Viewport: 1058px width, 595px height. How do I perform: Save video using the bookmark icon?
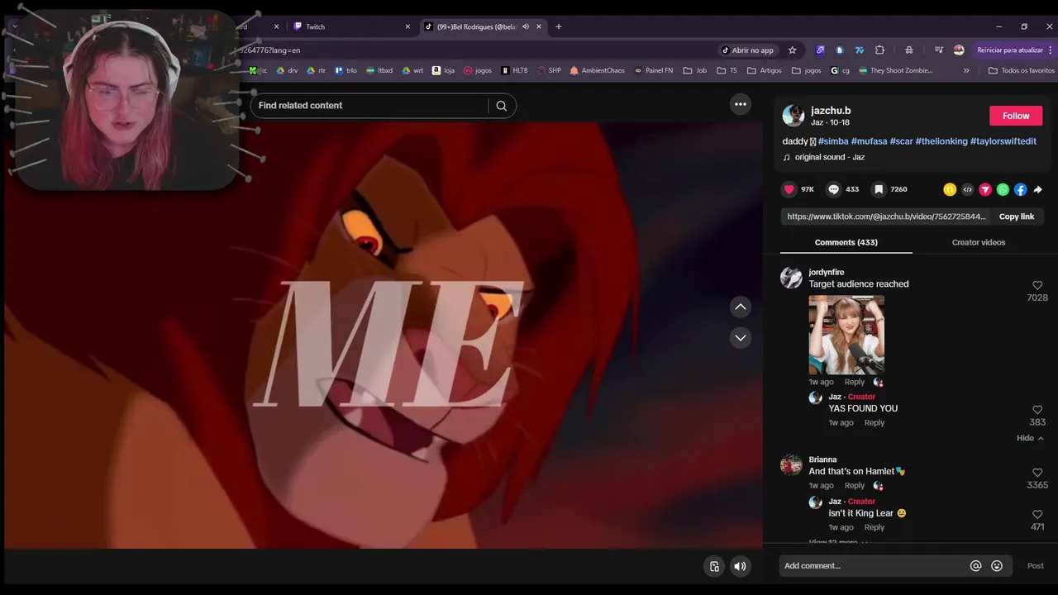click(879, 189)
